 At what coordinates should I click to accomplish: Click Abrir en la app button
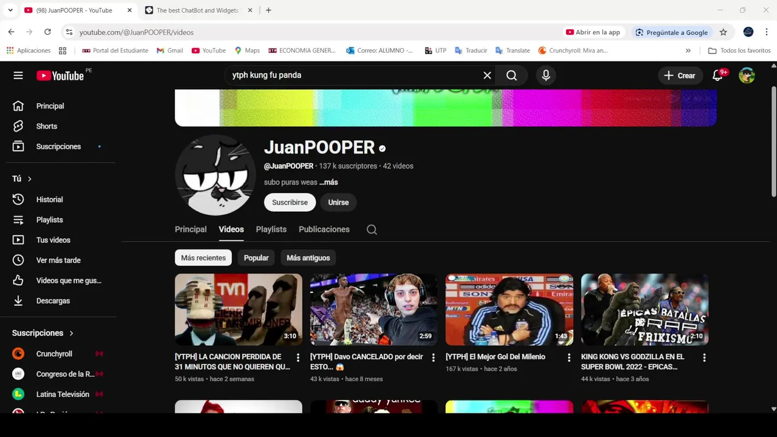[x=593, y=32]
